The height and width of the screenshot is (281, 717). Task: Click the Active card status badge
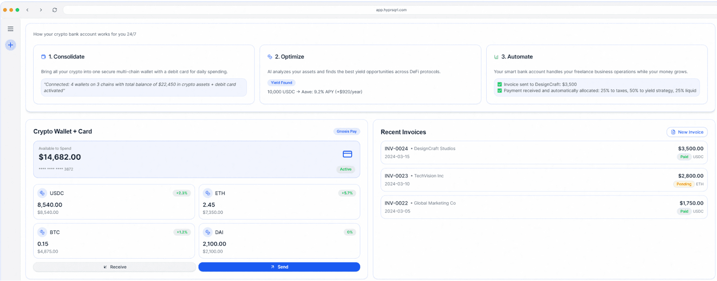pyautogui.click(x=346, y=169)
